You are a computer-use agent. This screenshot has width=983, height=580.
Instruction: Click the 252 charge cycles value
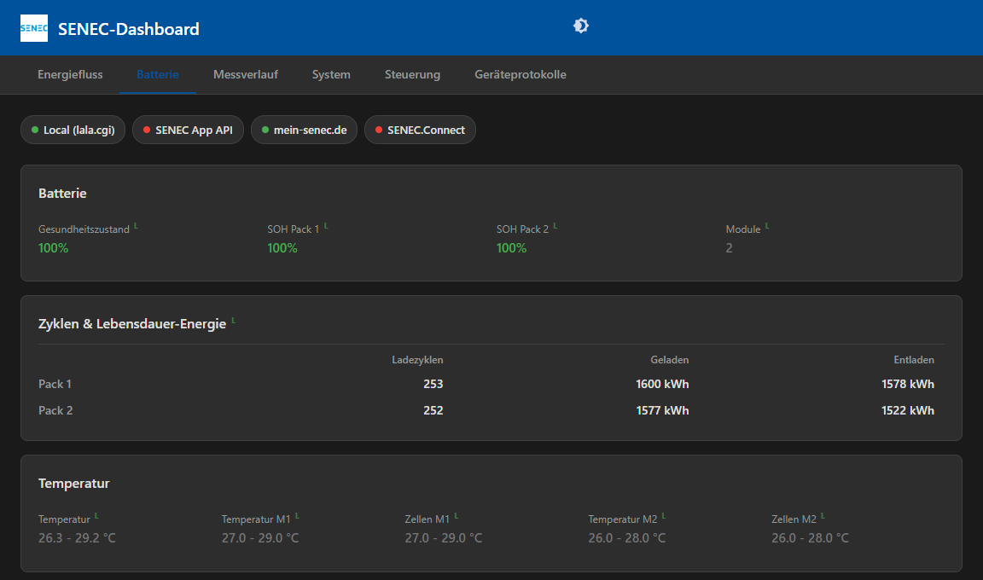click(x=433, y=410)
